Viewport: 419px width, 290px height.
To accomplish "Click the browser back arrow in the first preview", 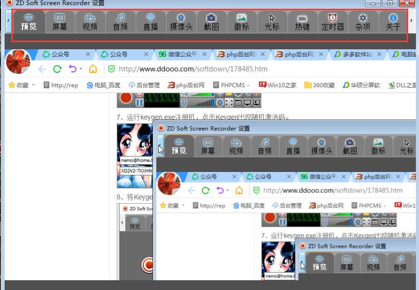I will (42, 69).
